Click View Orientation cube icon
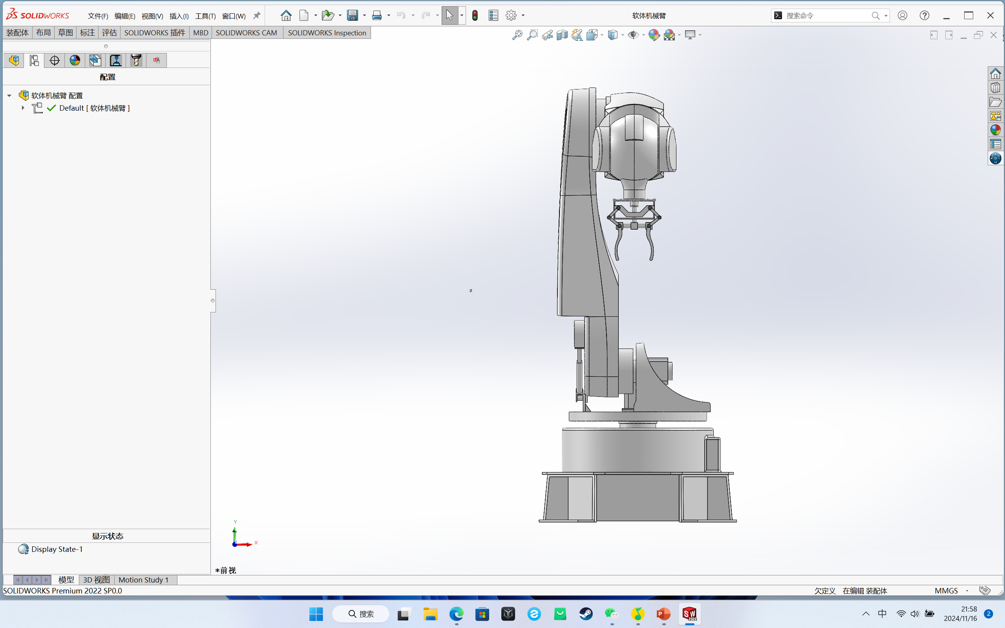Image resolution: width=1005 pixels, height=628 pixels. (592, 35)
